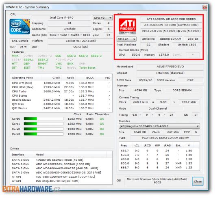Click the Q3AJ (QS) QDF field
This screenshot has height=203, width=224.
[x=80, y=47]
